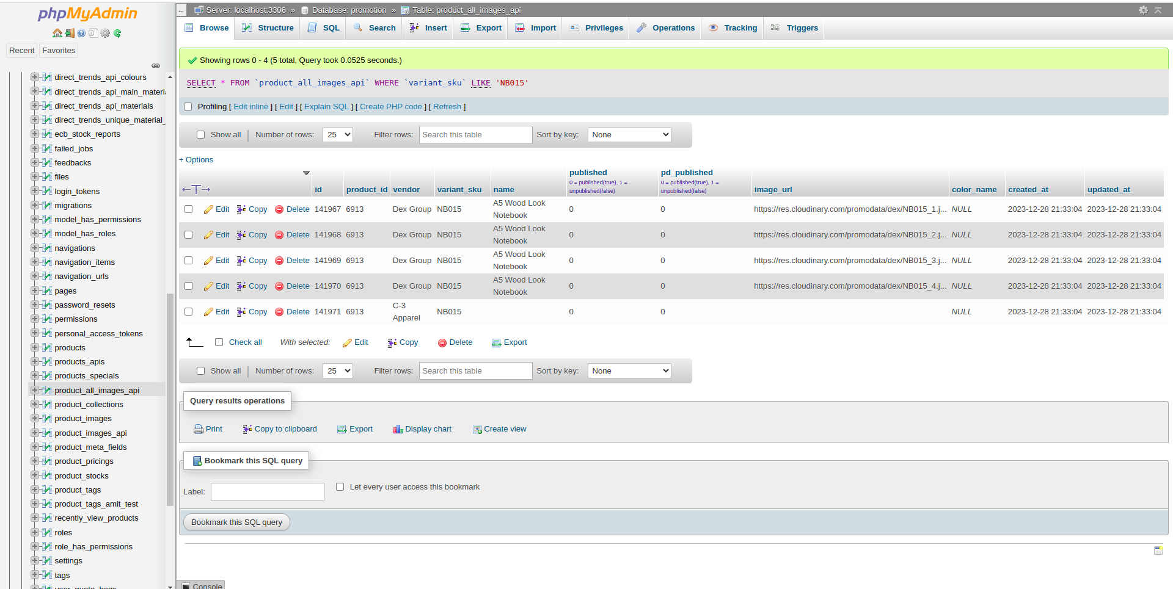Click the bookmark Label input field
Screen dimensions: 1173x589
click(x=267, y=492)
